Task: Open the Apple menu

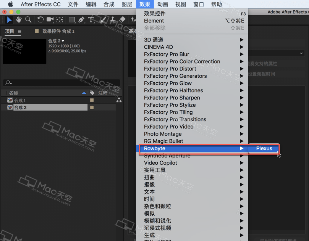Action: pos(10,4)
